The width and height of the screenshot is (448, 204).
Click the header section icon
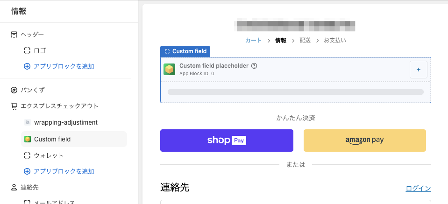tap(14, 35)
